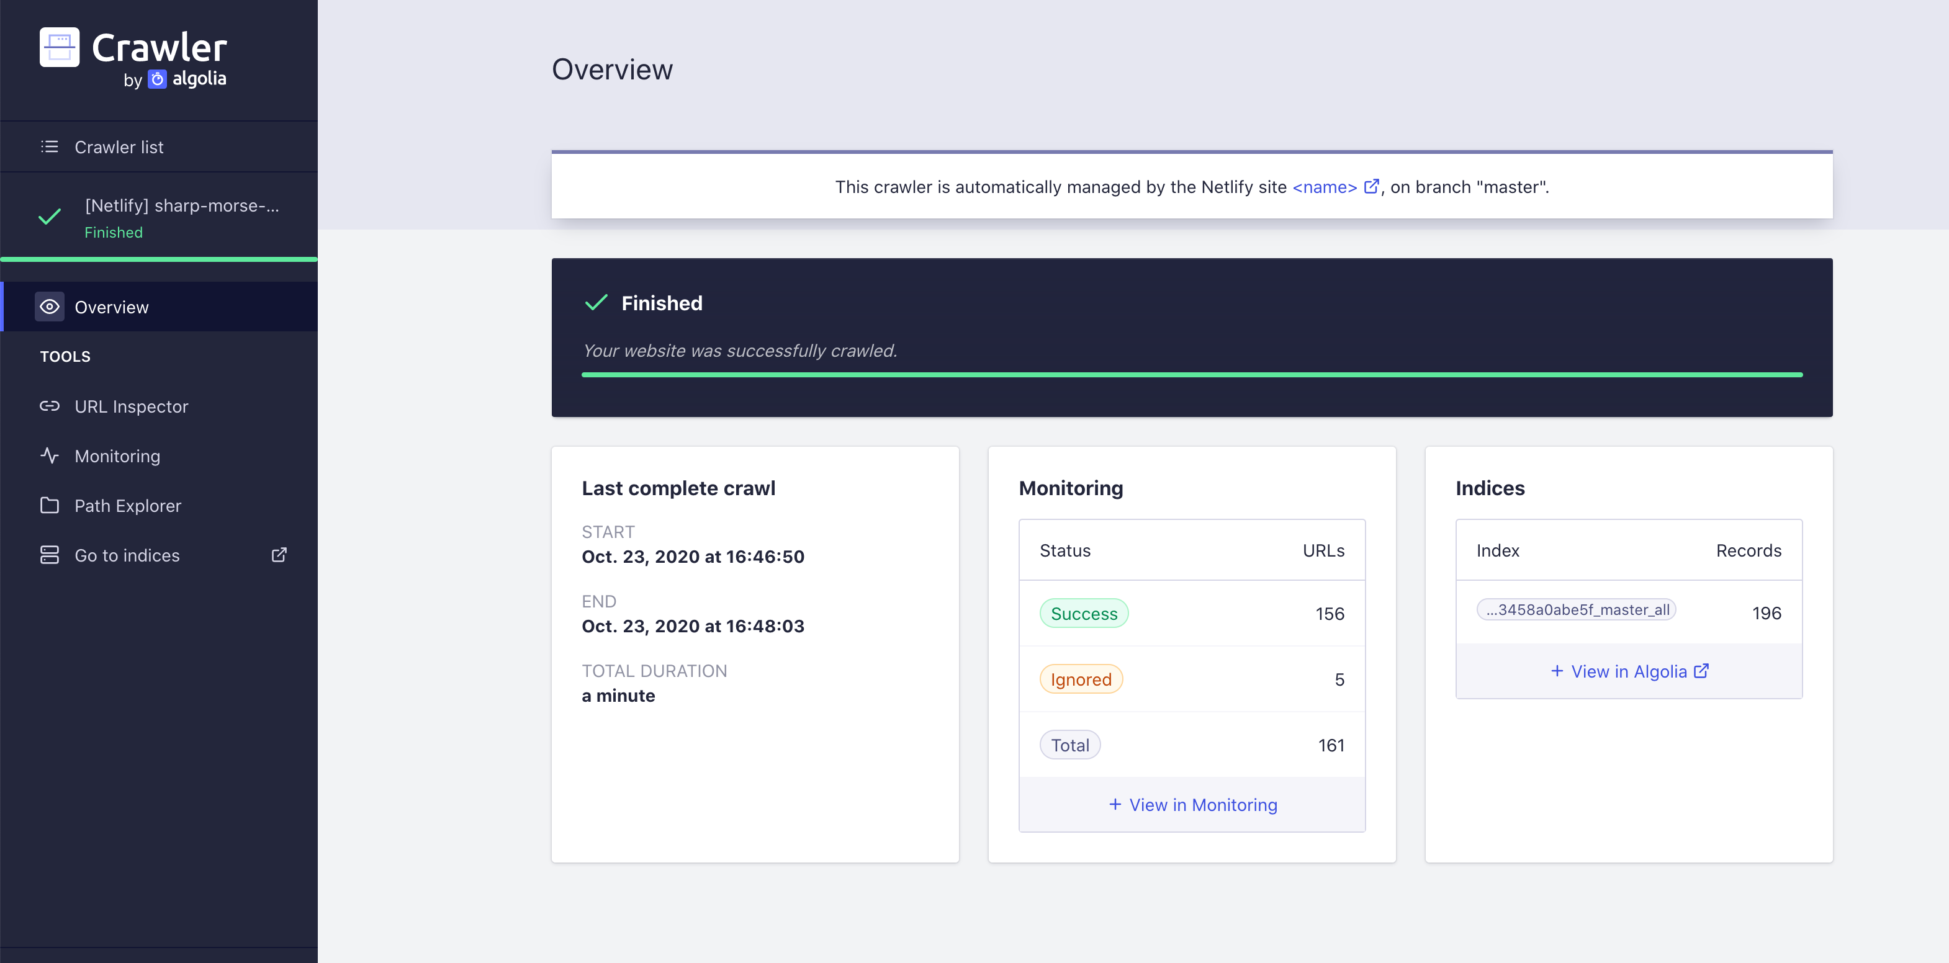This screenshot has height=963, width=1949.
Task: Click the Ignored URL count 5
Action: [x=1339, y=679]
